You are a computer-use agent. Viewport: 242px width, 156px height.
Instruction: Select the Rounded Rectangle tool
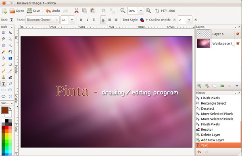pyautogui.click(x=10, y=90)
